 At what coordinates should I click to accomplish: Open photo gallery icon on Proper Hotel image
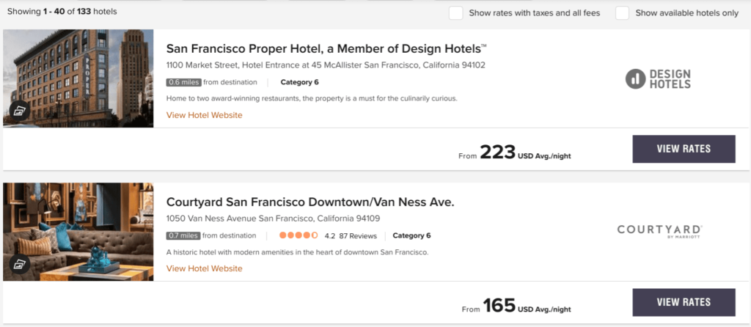(19, 111)
